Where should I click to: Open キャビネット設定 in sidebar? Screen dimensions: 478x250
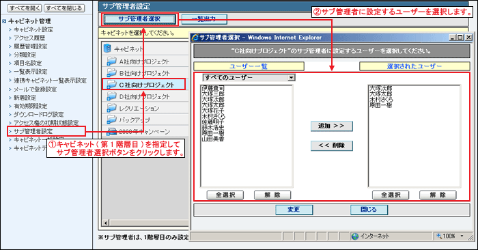click(33, 29)
